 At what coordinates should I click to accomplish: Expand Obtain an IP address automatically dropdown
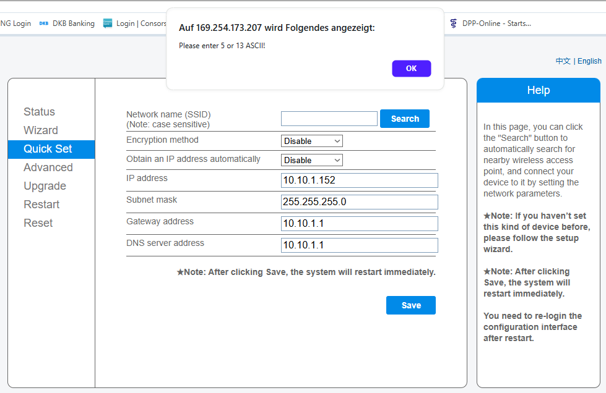[x=311, y=160]
